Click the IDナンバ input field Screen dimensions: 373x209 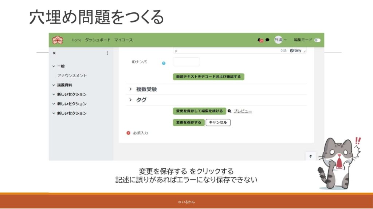(186, 62)
